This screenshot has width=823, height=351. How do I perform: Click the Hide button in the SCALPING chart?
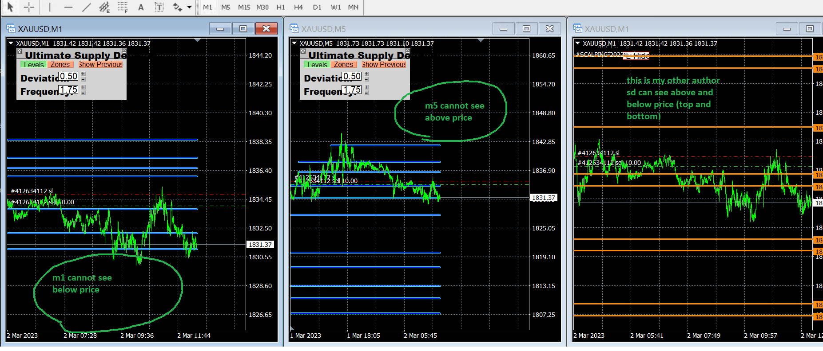click(x=636, y=56)
